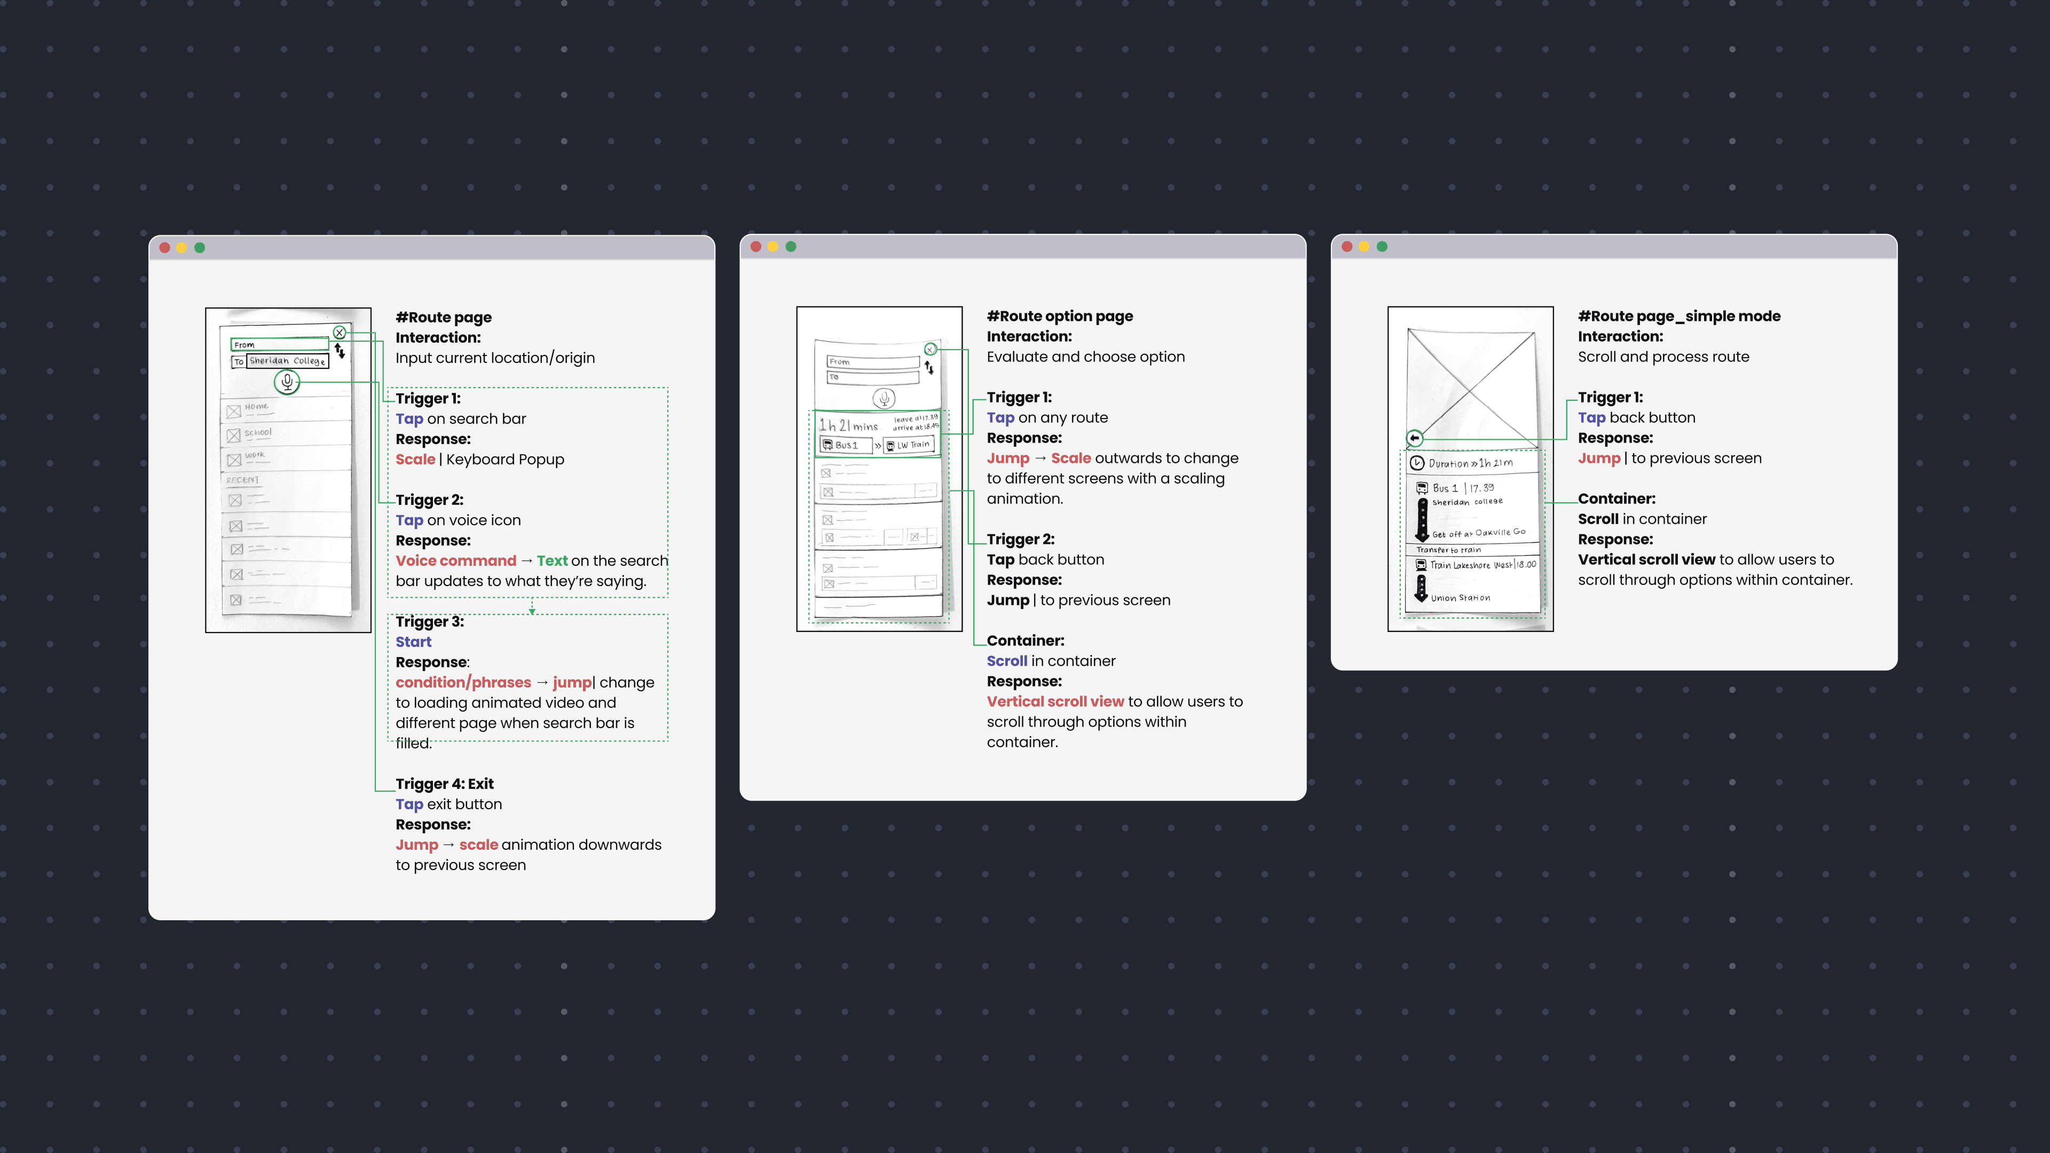
Task: Select the Work saved location row
Action: click(287, 459)
